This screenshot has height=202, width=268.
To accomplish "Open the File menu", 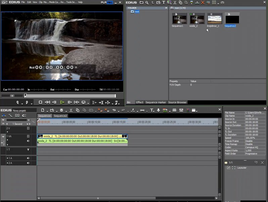I will point(23,2).
